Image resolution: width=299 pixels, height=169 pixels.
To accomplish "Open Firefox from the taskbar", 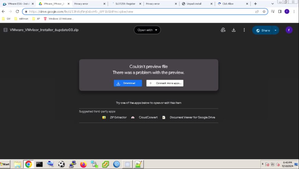I will coord(83,164).
